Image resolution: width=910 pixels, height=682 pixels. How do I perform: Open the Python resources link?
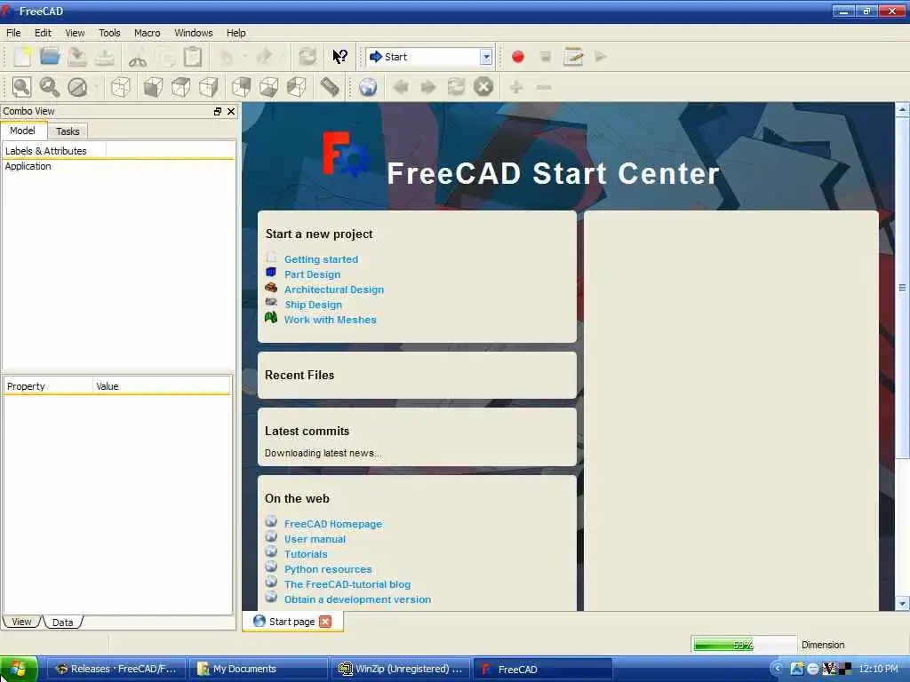point(328,569)
